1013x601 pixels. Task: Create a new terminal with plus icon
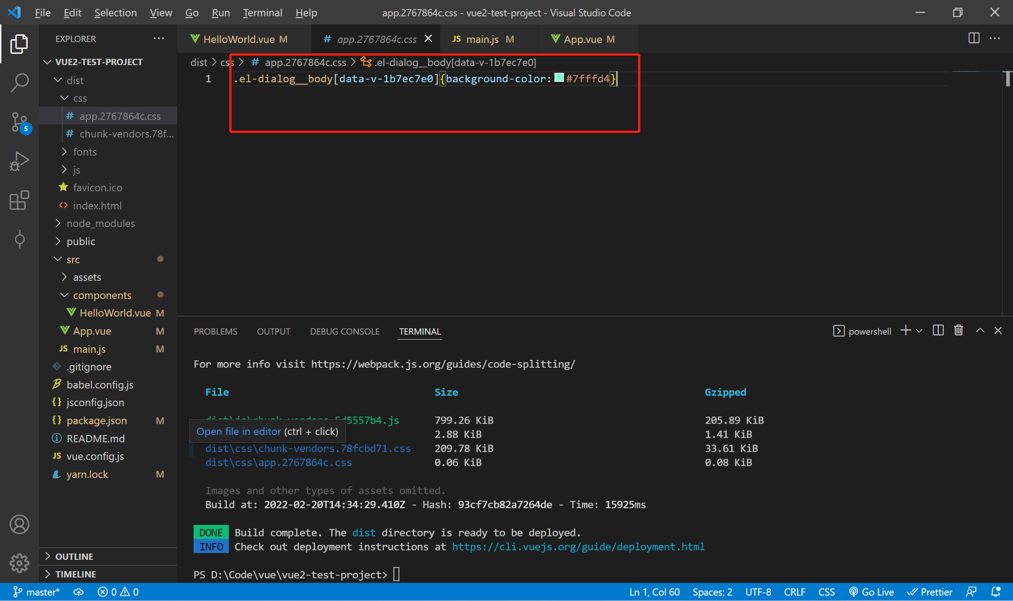coord(905,331)
